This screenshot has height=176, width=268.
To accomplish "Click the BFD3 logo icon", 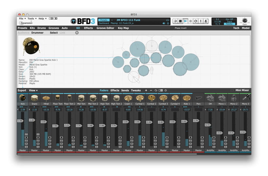I will coord(74,21).
